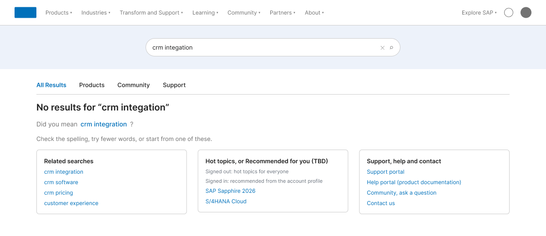Open the Contact us link
Screen dimensions: 546x236
click(381, 203)
